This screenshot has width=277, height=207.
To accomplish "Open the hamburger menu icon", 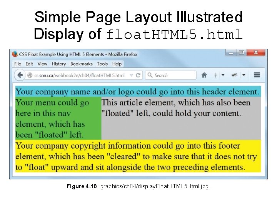I will 257,75.
